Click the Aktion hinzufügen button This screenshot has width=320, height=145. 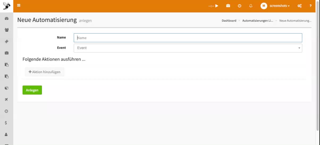45,72
